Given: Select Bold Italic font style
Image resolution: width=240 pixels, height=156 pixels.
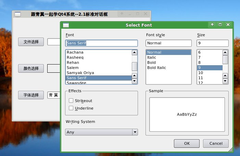Looking at the screenshot, I should (156, 68).
